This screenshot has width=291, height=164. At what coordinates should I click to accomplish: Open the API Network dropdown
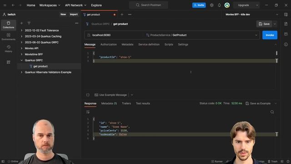point(75,5)
